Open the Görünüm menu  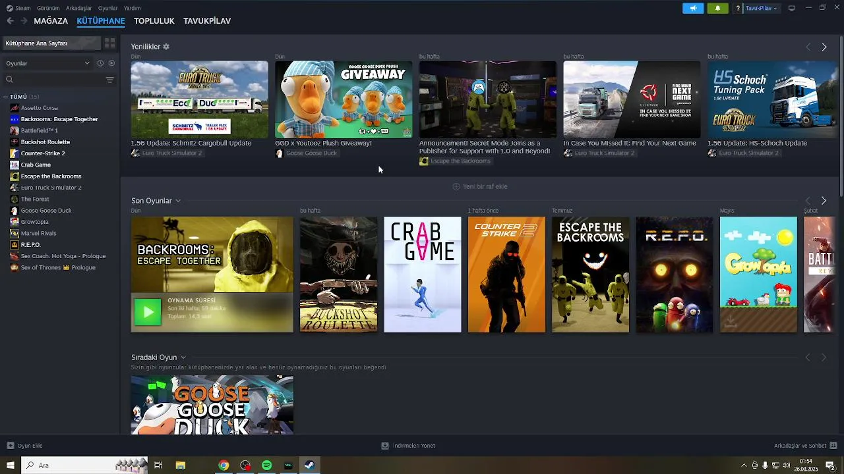[48, 8]
